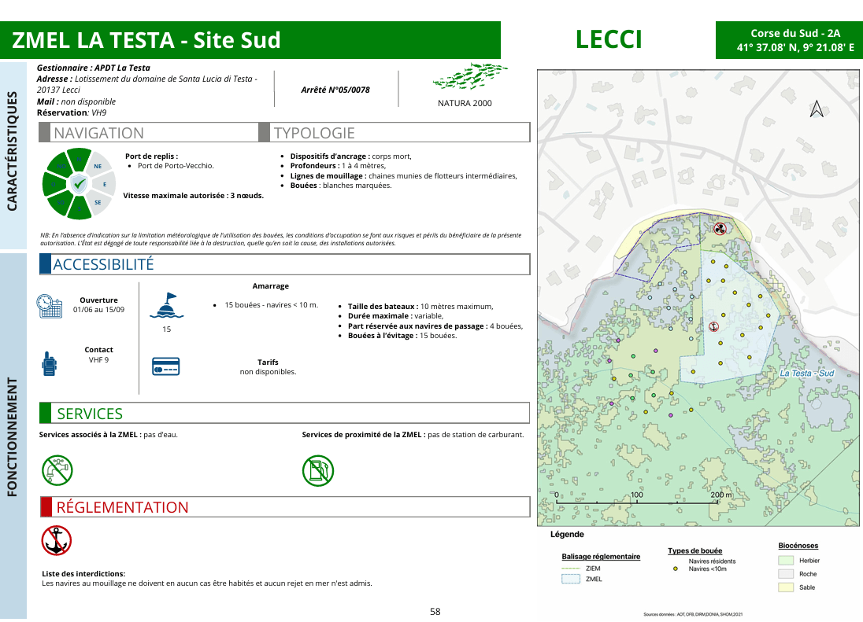This screenshot has height=622, width=863.
Task: Click the no-water tap service icon
Action: pyautogui.click(x=57, y=470)
